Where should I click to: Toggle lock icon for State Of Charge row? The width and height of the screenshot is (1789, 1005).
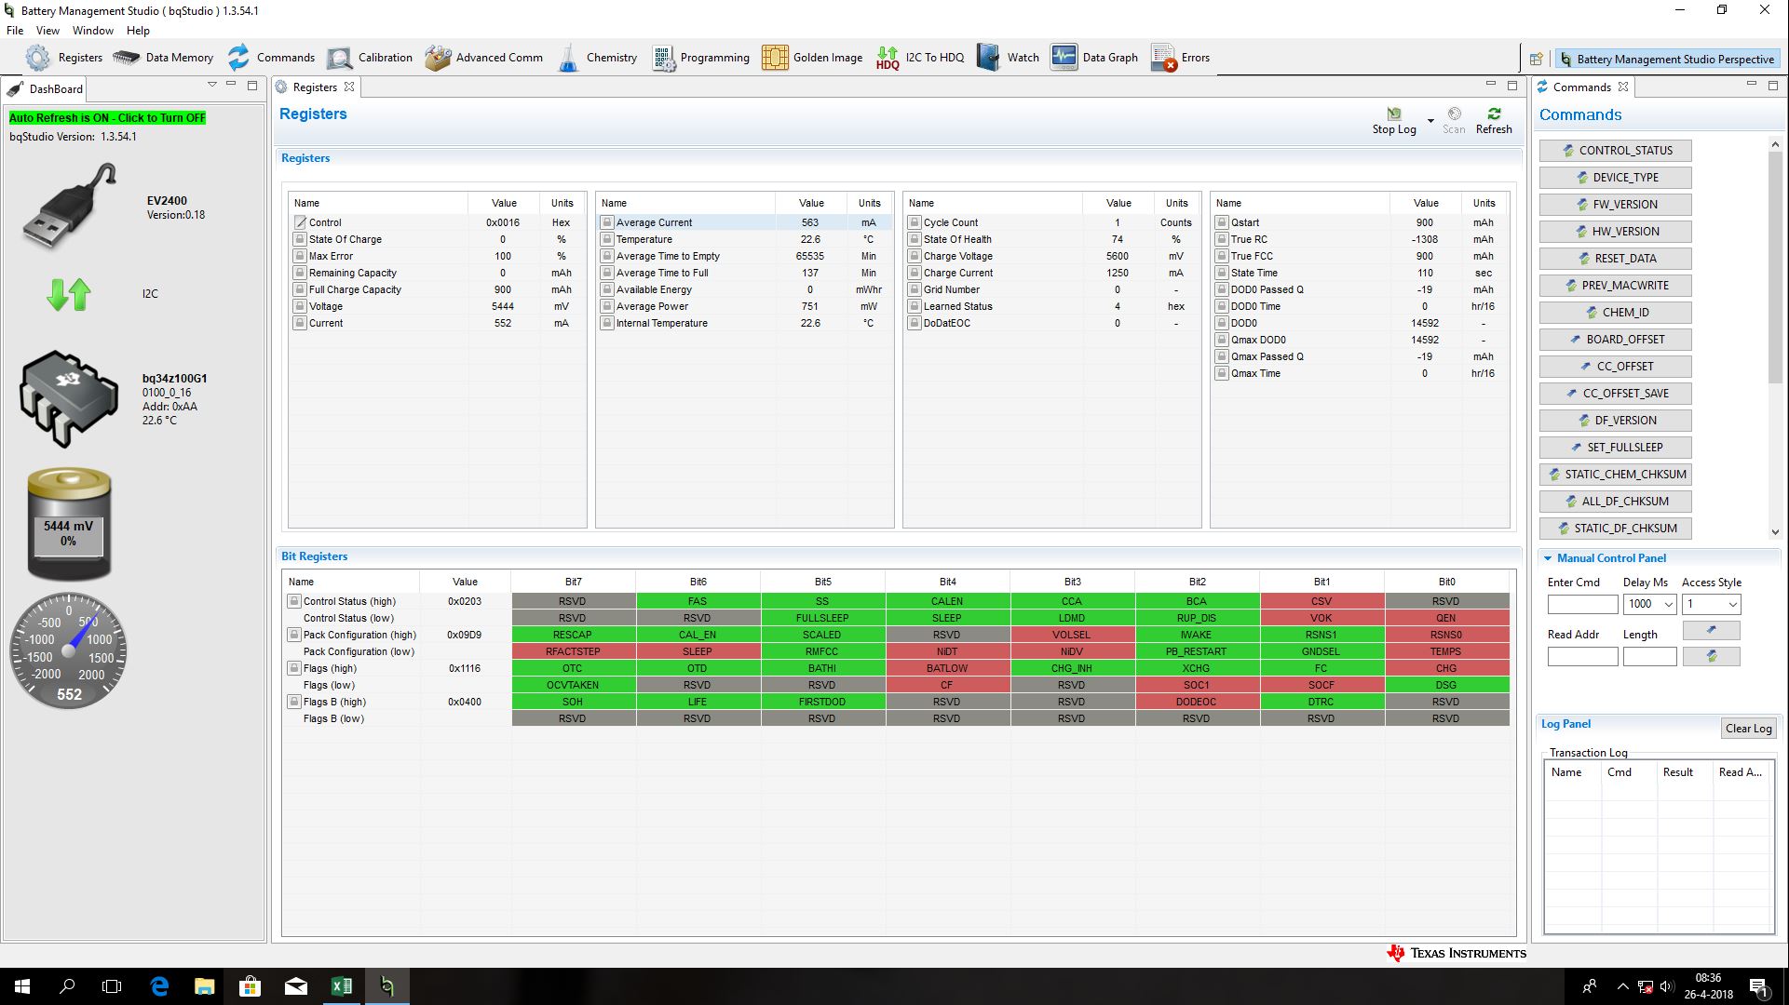pos(300,239)
